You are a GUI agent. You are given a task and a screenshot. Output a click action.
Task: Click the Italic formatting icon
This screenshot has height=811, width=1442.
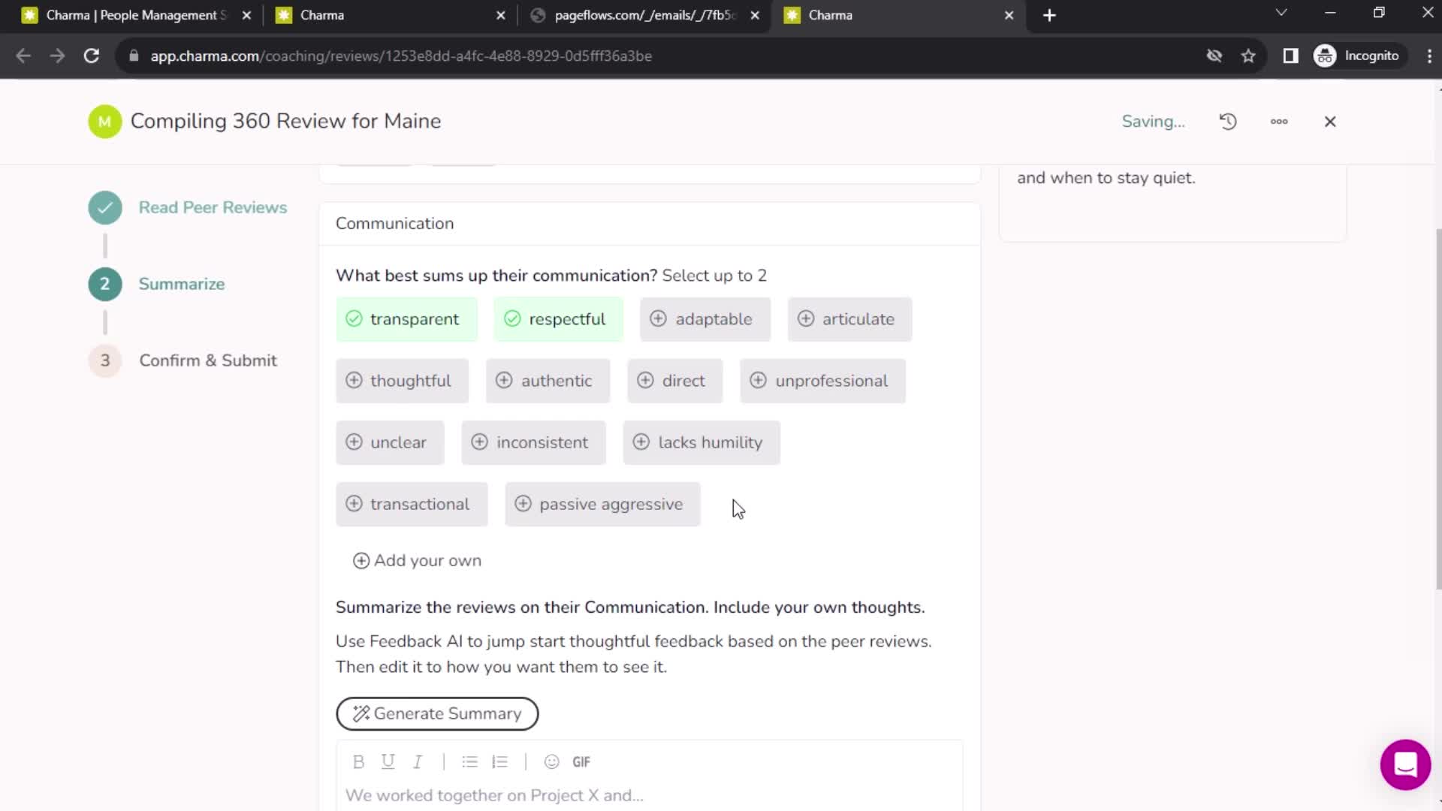pos(418,761)
